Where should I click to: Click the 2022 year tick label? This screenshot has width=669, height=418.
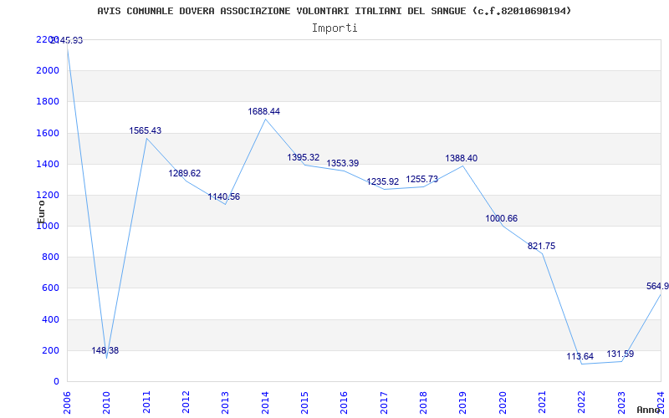[x=581, y=403]
